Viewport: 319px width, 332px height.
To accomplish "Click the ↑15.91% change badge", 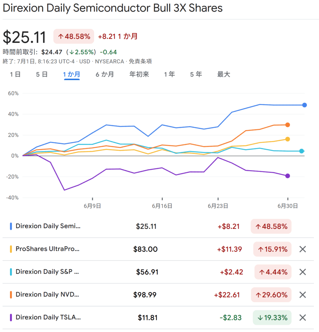I will pos(272,249).
